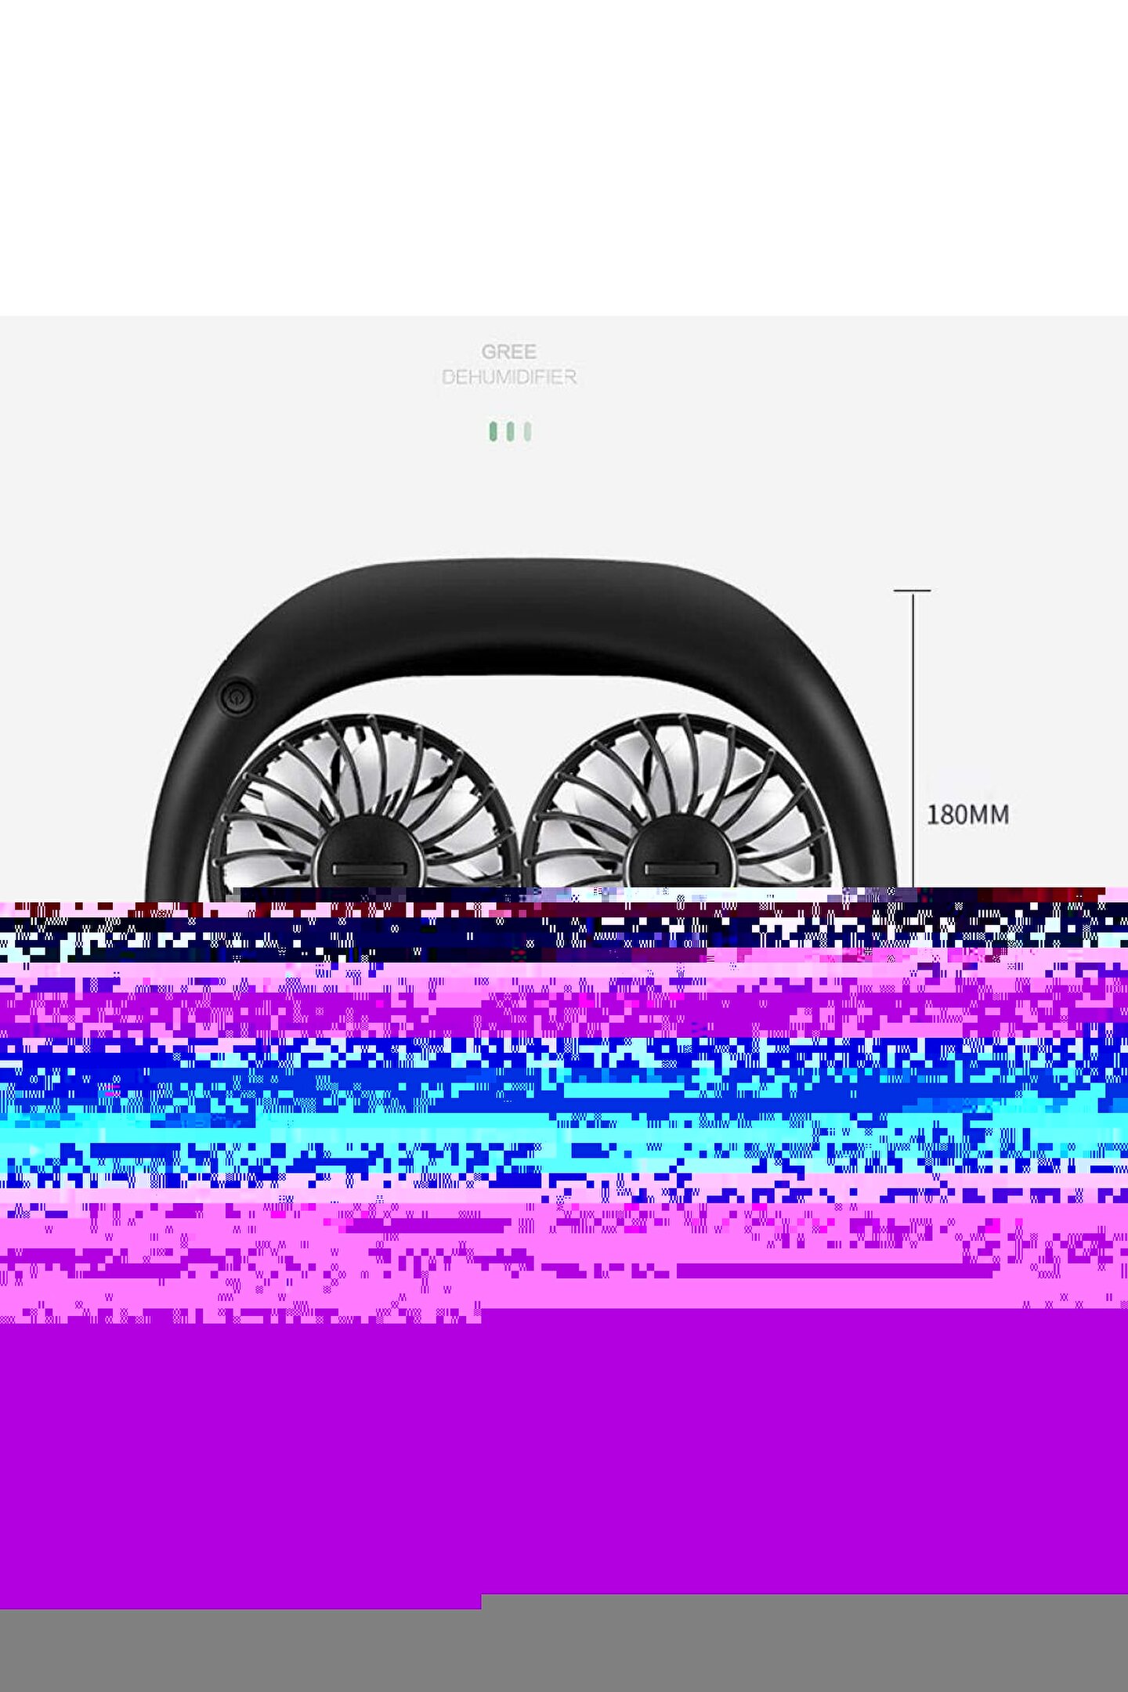The image size is (1128, 1692).
Task: Click the rightmost faded green indicator bar
Action: coord(527,432)
